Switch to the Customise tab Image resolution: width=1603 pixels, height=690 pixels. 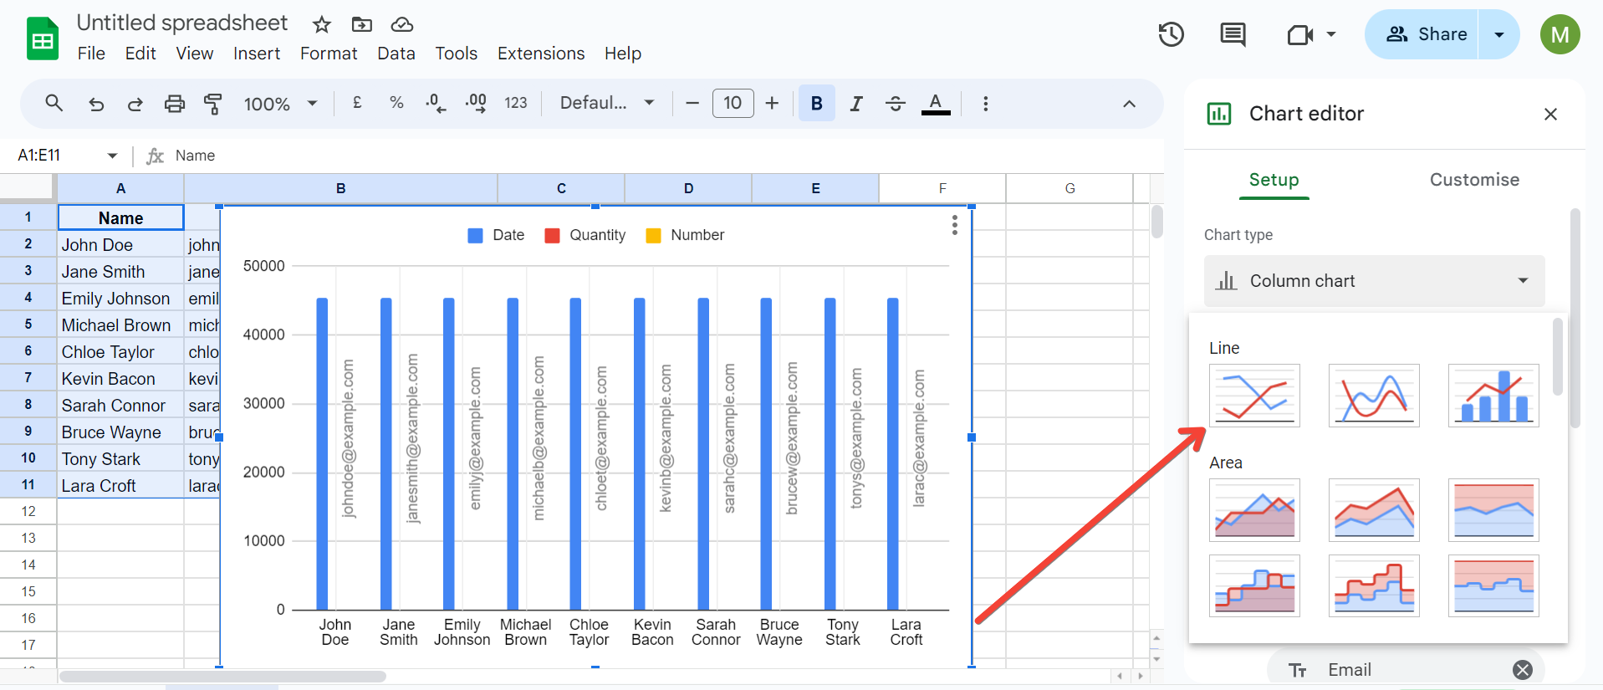tap(1474, 180)
